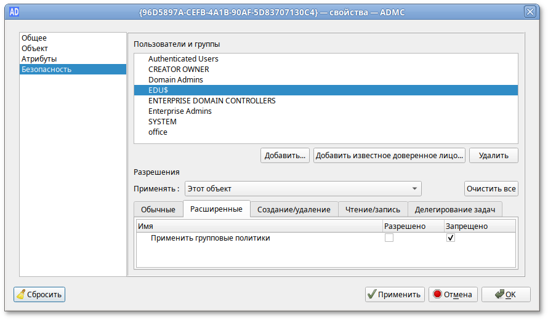548x320 pixels.
Task: Select the EDU$ entry
Action: (326, 90)
